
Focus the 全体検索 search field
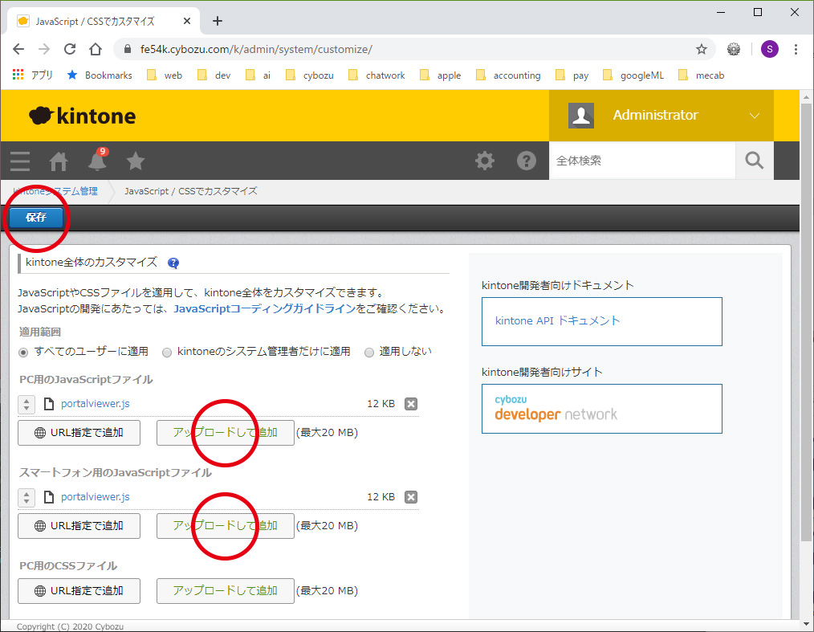tap(642, 161)
